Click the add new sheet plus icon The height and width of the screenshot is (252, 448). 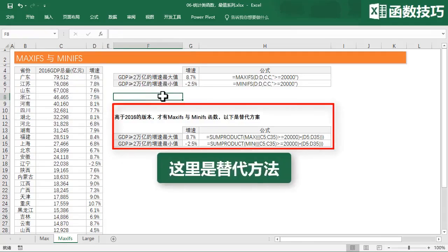click(x=113, y=239)
